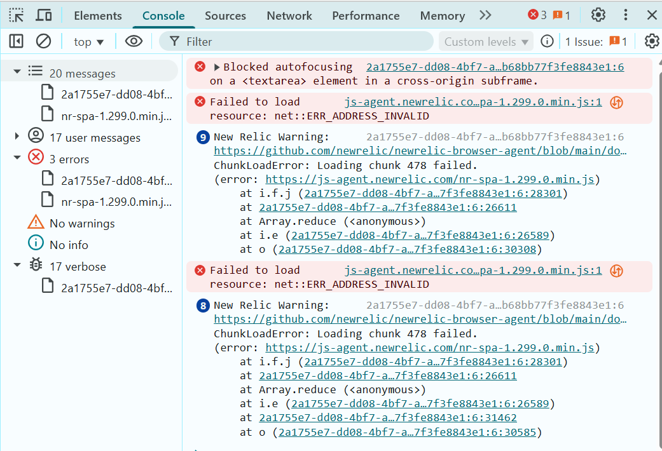Click the 1 Issue counter button
Viewport: 662px width, 451px height.
596,42
